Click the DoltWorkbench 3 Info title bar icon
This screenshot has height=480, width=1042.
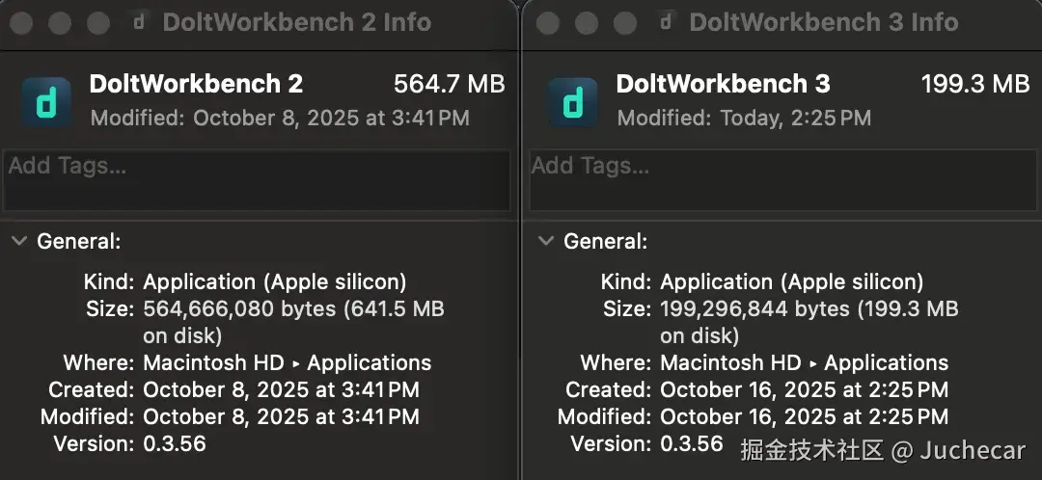click(x=666, y=22)
